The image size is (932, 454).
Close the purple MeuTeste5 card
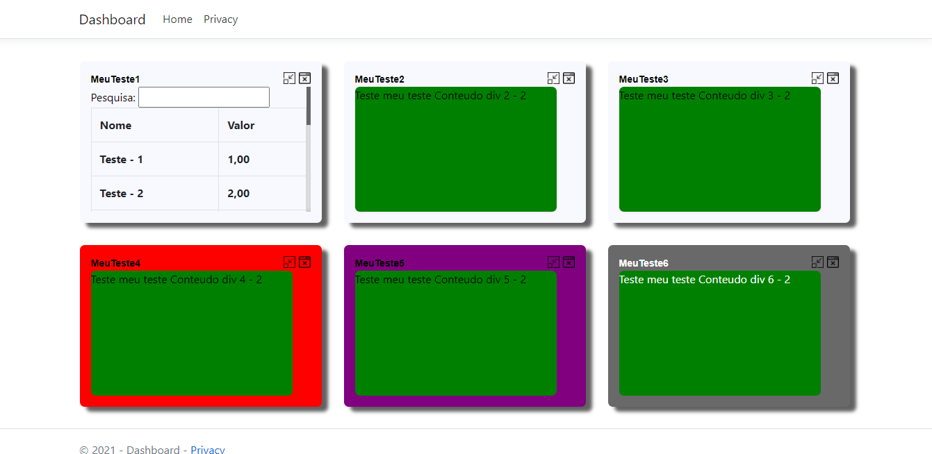pyautogui.click(x=569, y=262)
